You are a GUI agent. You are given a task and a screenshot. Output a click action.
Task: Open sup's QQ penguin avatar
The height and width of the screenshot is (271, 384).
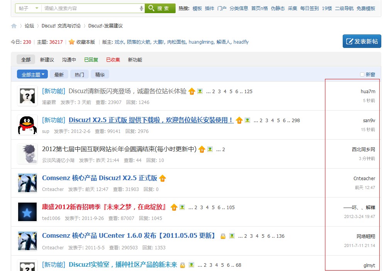27,125
